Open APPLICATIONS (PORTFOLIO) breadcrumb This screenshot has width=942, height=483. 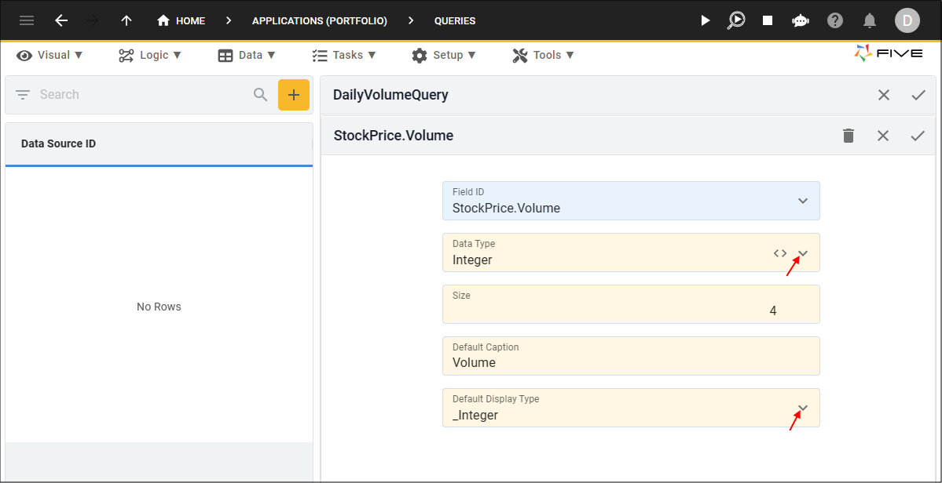coord(320,21)
